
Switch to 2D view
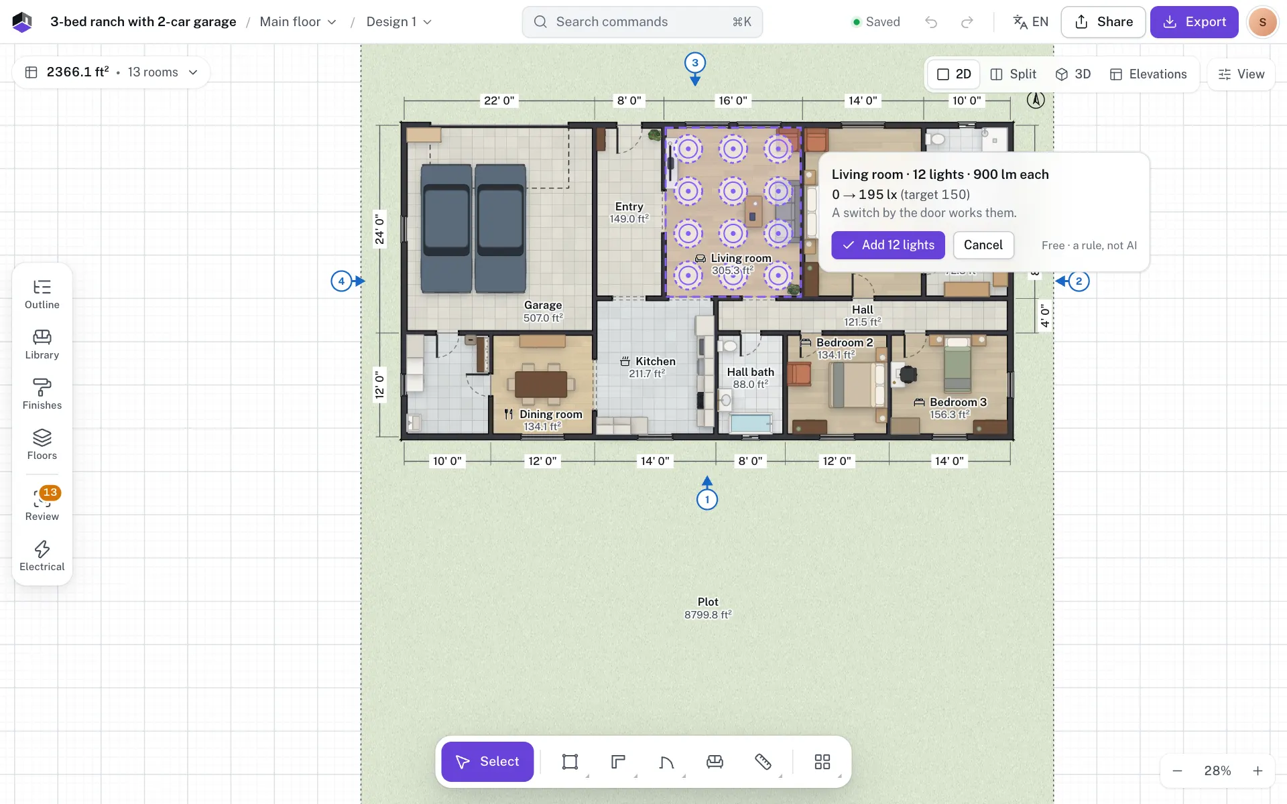point(954,74)
